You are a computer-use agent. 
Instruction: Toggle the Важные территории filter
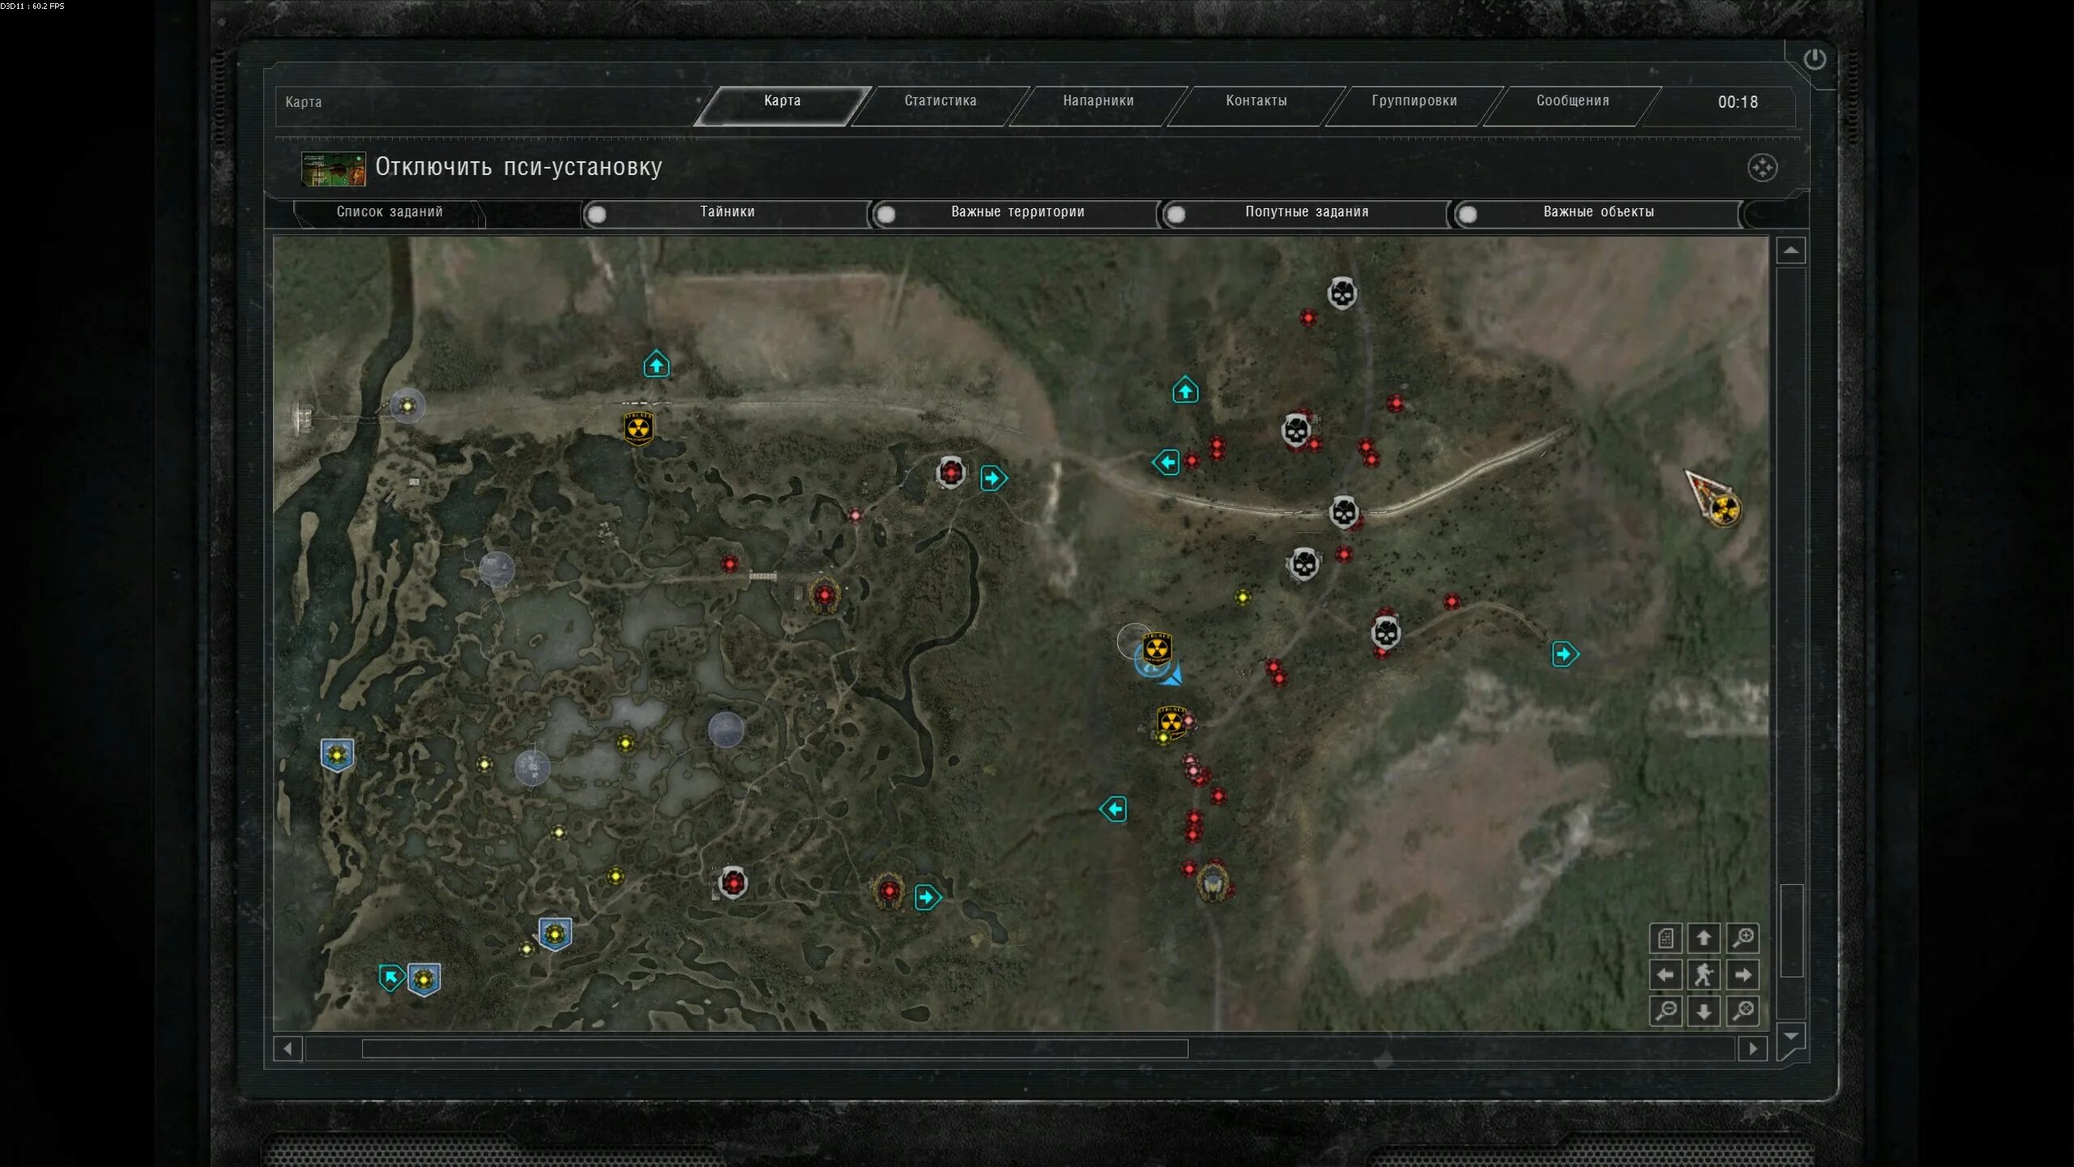click(x=886, y=214)
